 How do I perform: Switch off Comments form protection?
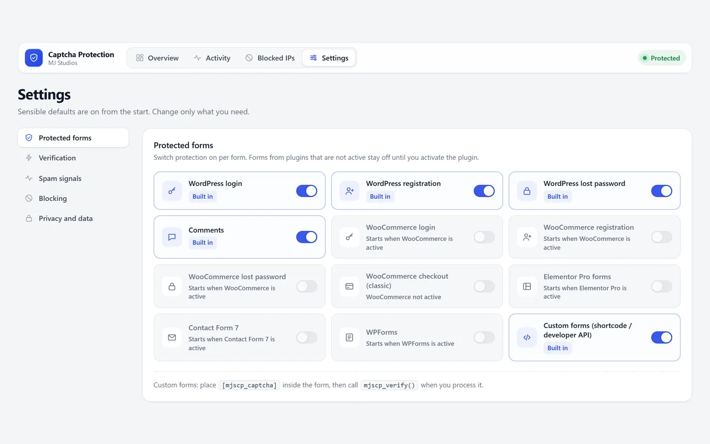click(307, 237)
